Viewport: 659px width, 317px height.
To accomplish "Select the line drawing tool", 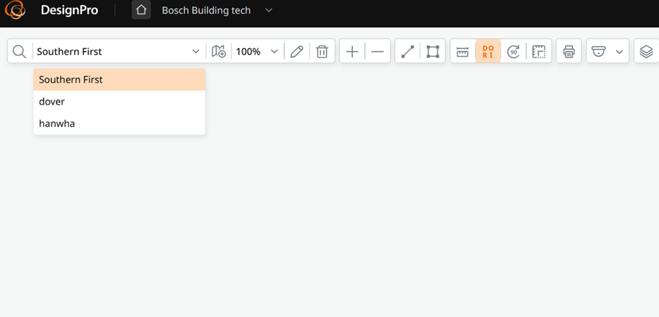I will [408, 52].
